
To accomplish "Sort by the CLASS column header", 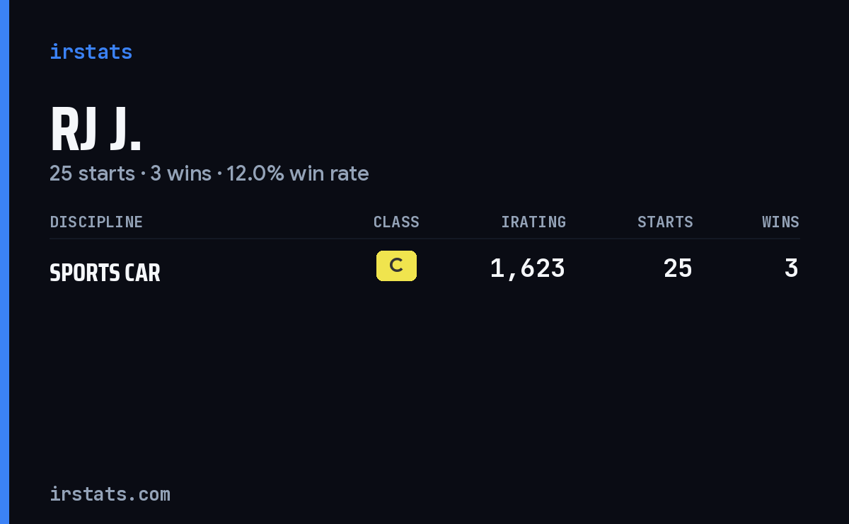I will 396,222.
